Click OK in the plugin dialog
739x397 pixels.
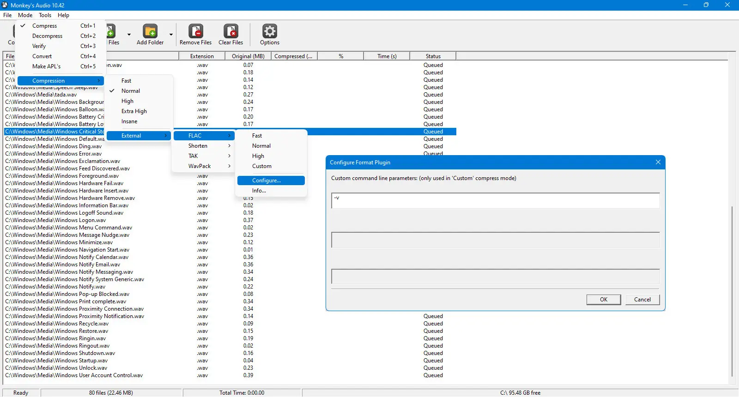[604, 300]
